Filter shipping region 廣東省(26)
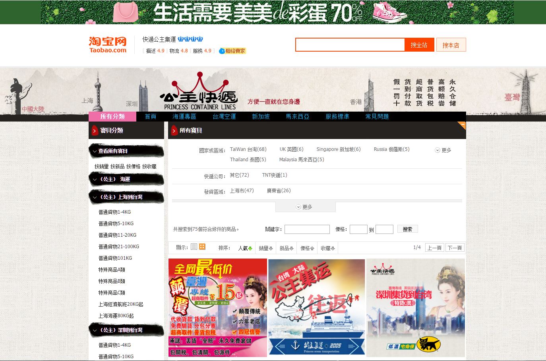 coord(279,191)
